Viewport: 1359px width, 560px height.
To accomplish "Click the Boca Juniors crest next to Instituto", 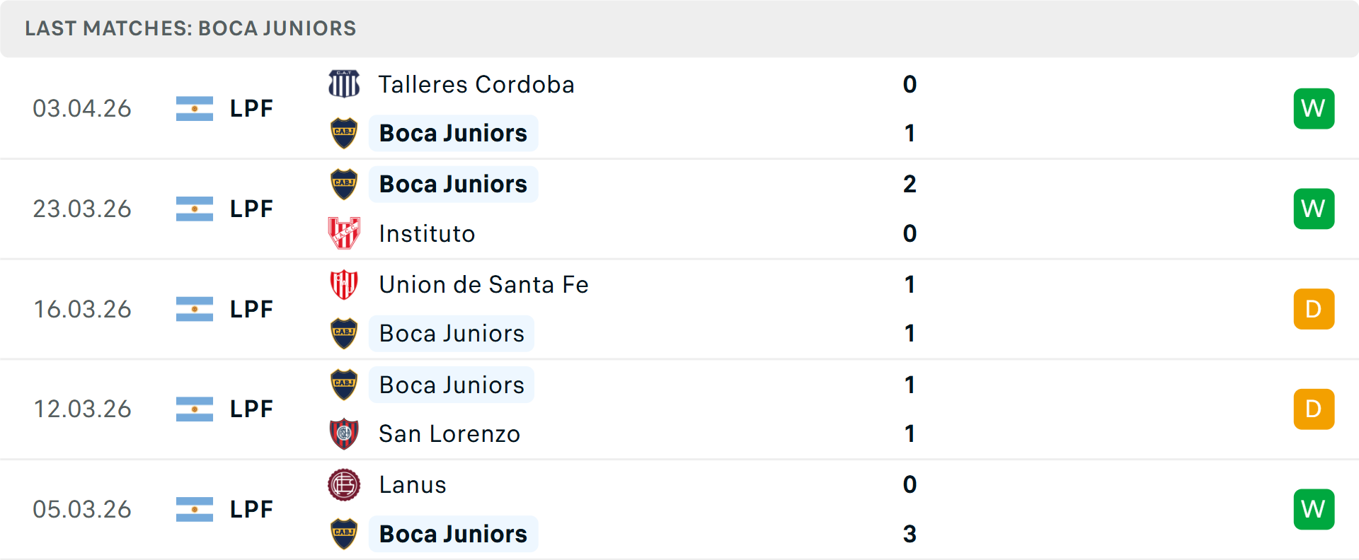I will [x=344, y=184].
